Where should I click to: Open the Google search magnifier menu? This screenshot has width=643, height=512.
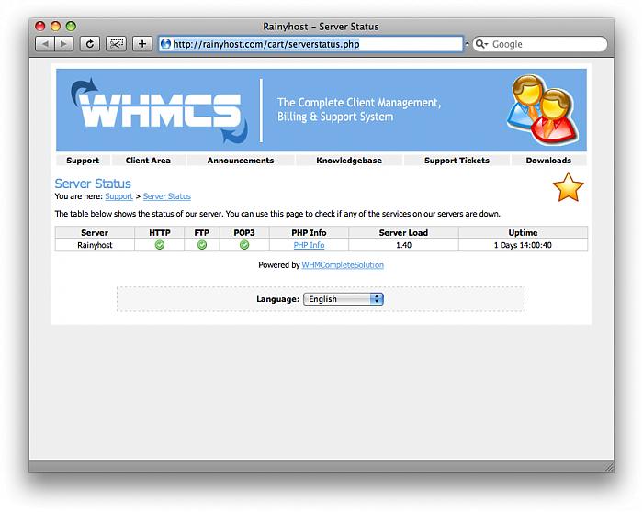pos(481,44)
